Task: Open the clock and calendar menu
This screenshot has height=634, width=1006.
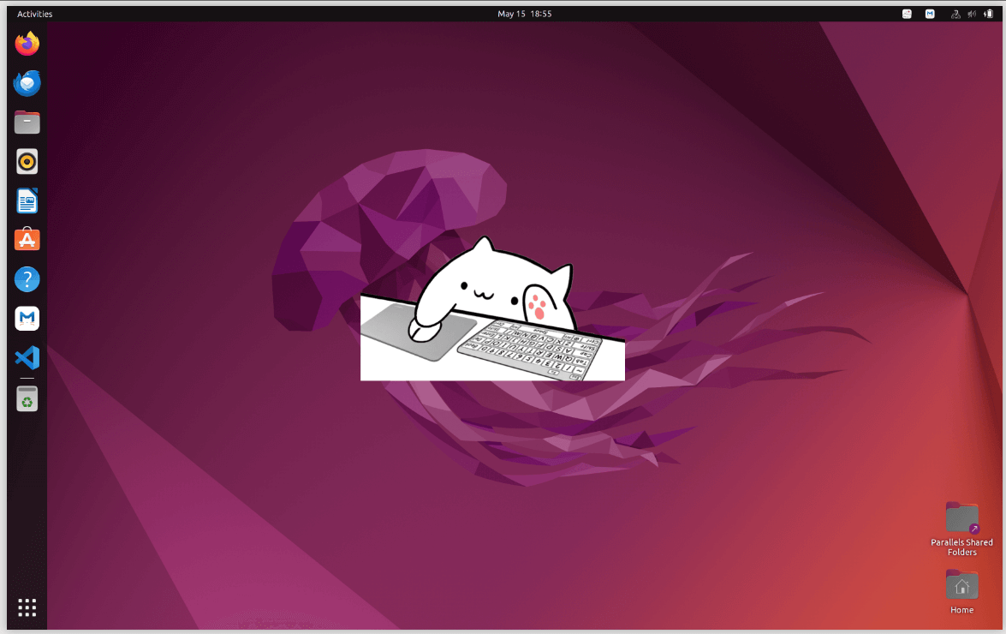Action: (524, 14)
